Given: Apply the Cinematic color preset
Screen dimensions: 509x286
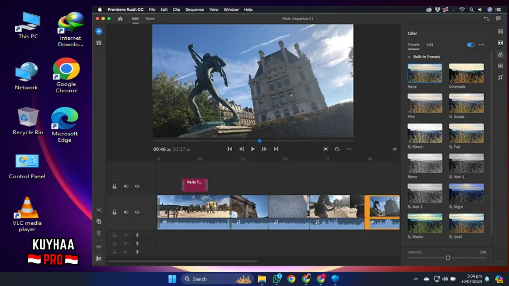Looking at the screenshot, I should (466, 73).
